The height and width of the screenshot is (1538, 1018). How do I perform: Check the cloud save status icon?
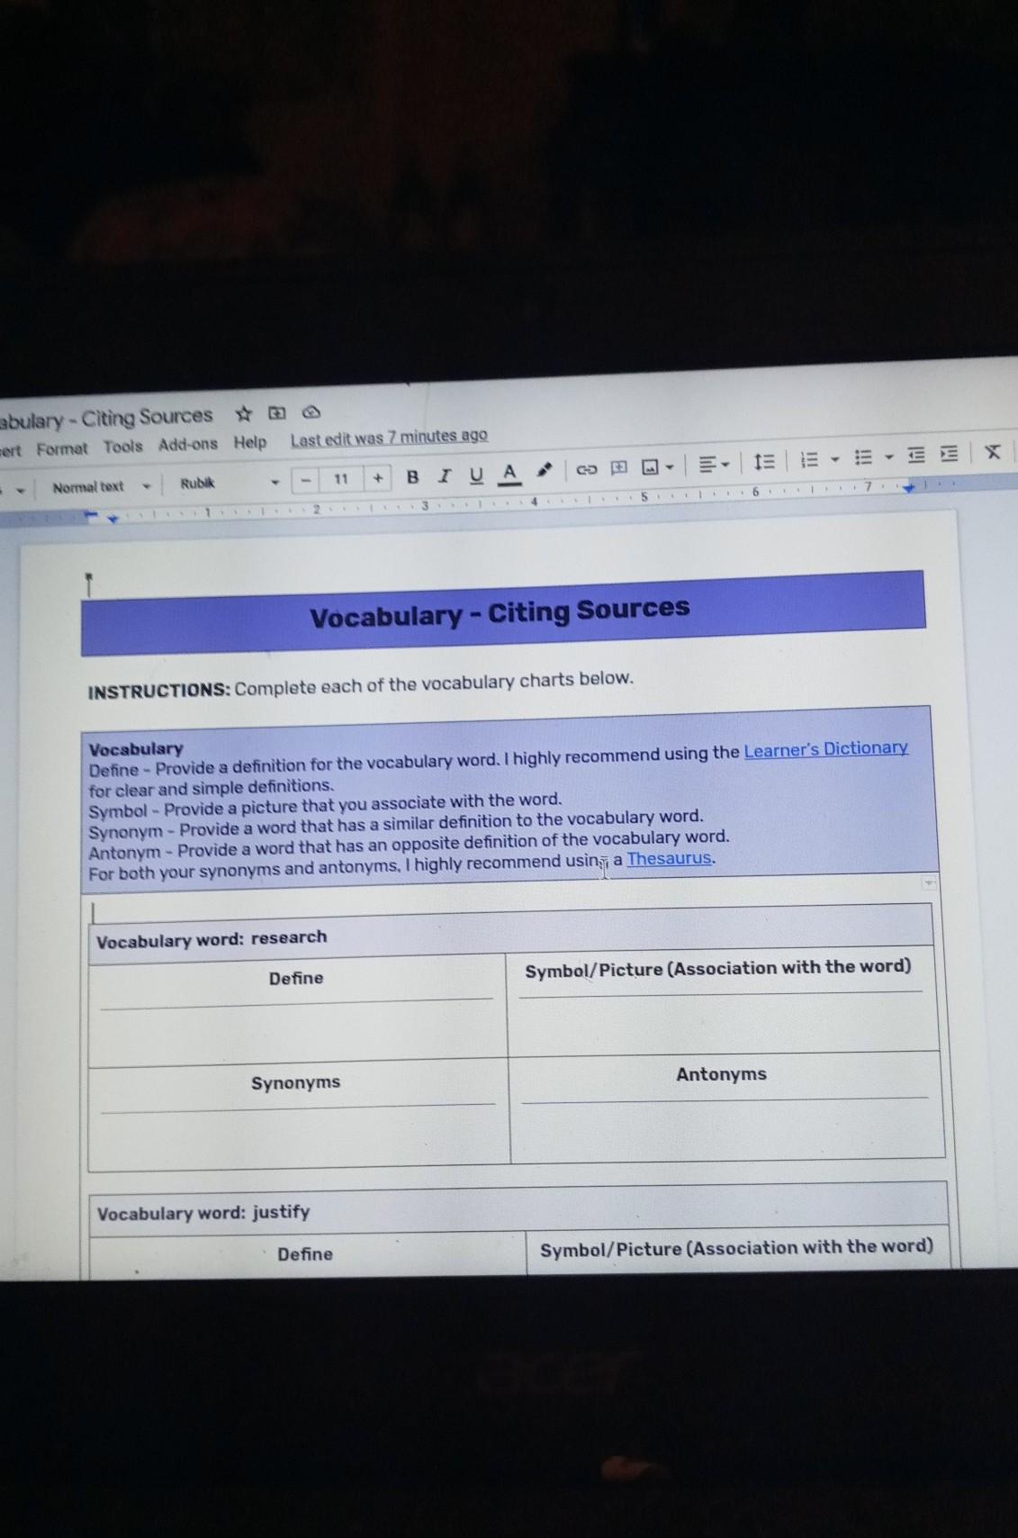point(311,412)
